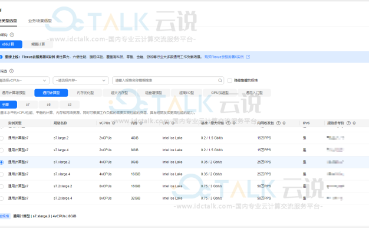369x228 pixels.
Task: Select the highlighted 通用计算型 category
Action: 51,93
